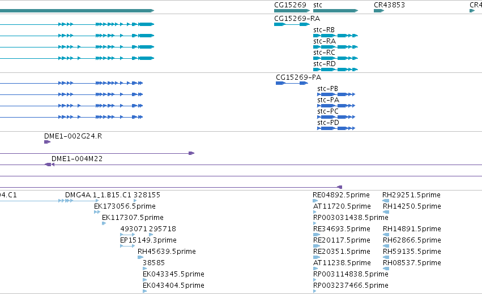
Task: Click the EK117307.5prime EST label
Action: click(133, 218)
